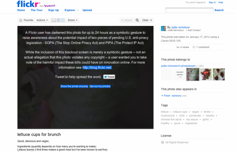Click the '4 views' count text
The width and height of the screenshot is (236, 152).
click(185, 47)
